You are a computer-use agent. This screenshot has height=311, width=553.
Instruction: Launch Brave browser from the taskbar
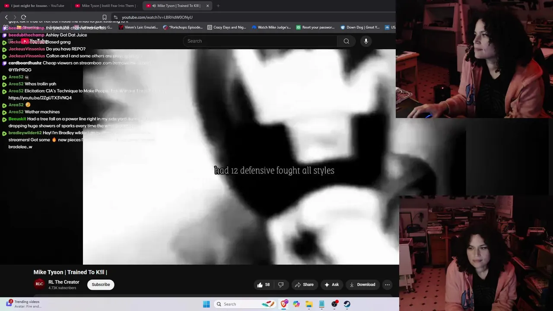(x=284, y=304)
